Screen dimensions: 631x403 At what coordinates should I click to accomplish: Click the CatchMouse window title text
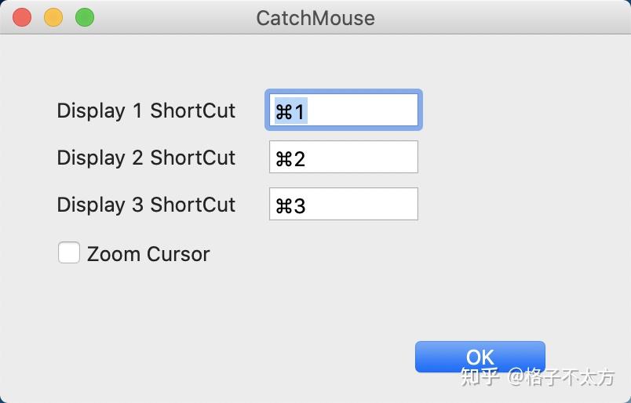pyautogui.click(x=315, y=18)
